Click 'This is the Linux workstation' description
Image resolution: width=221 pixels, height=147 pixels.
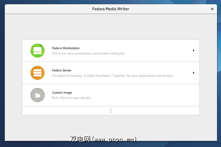(x=88, y=53)
